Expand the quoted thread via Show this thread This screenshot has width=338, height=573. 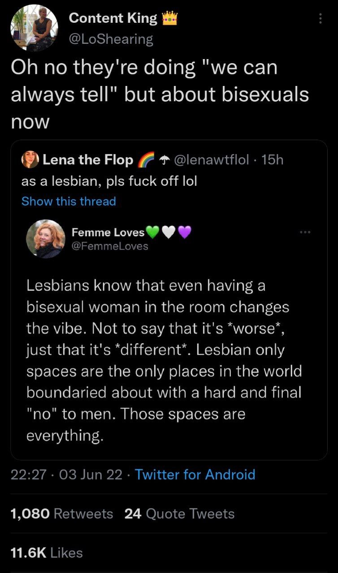(69, 201)
